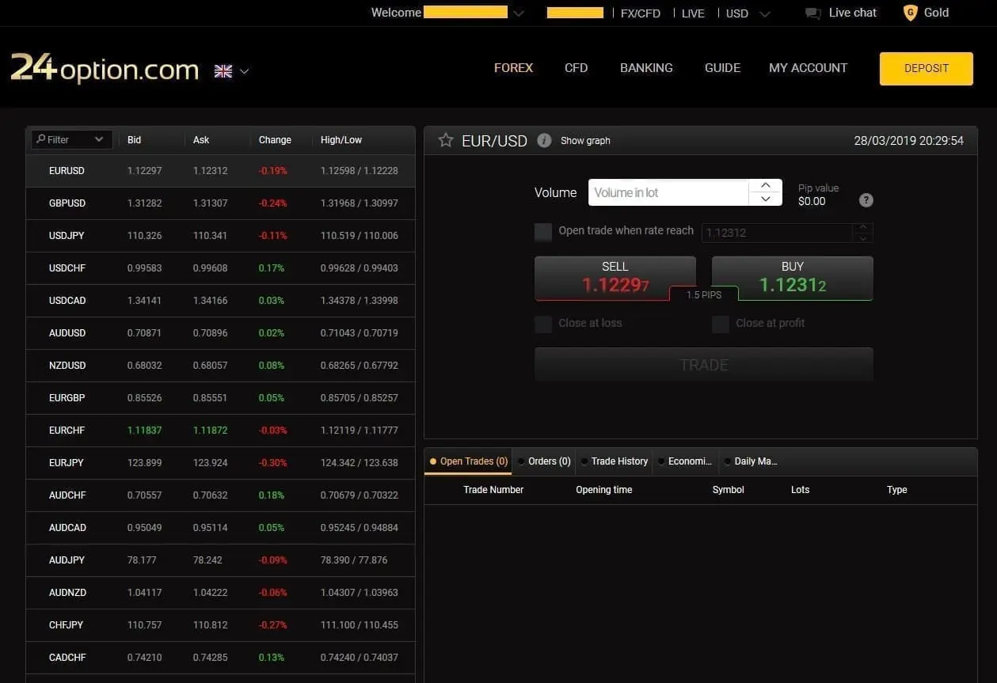Viewport: 997px width, 683px height.
Task: Open the CFD menu
Action: click(x=577, y=68)
